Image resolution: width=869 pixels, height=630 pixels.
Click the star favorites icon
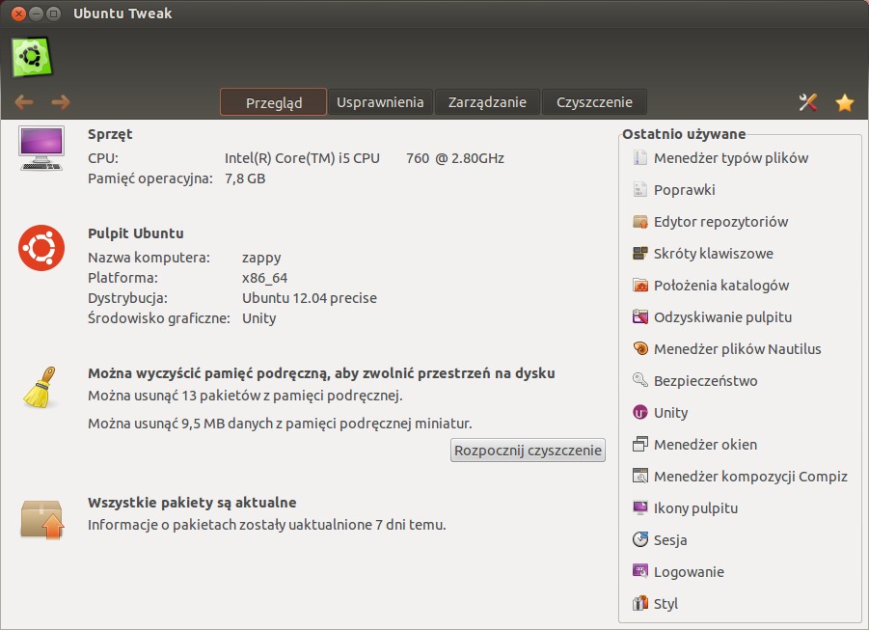(845, 102)
